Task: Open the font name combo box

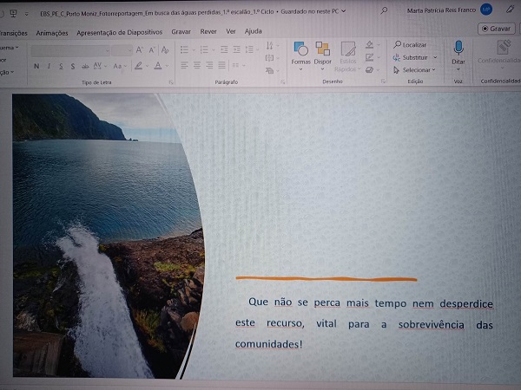Action: tap(70, 51)
